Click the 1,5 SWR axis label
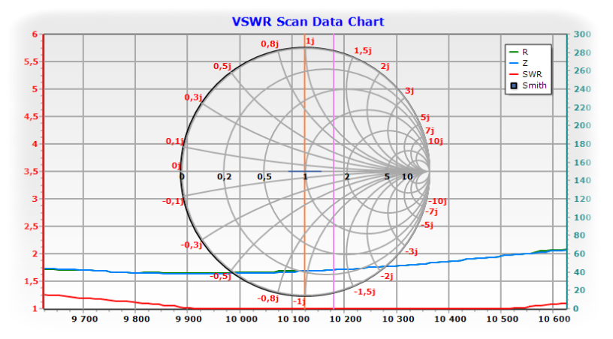 pos(32,281)
